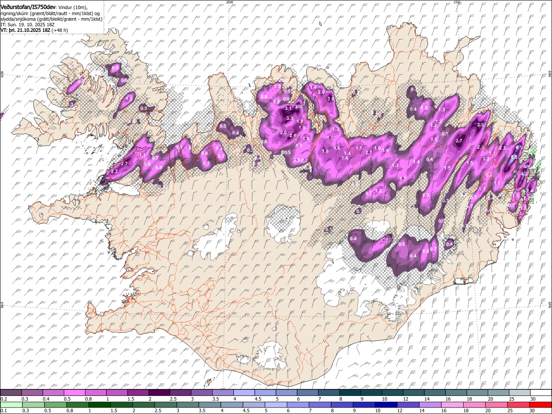Pick the grey-teal 3 swatch in lower legend row
The image size is (552, 414).
tap(188, 405)
